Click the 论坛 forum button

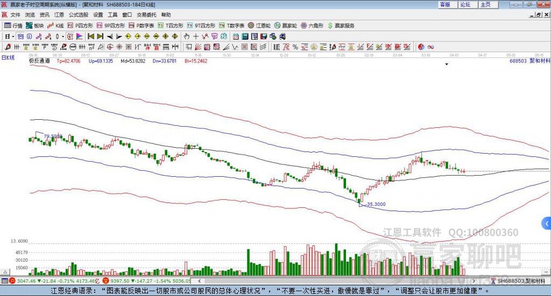click(x=468, y=4)
